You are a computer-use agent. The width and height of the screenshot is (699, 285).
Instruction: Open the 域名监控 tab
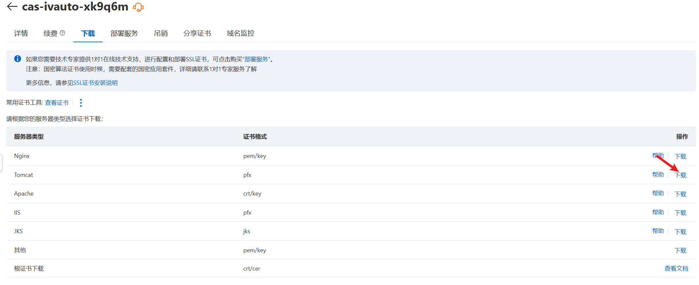(x=240, y=33)
